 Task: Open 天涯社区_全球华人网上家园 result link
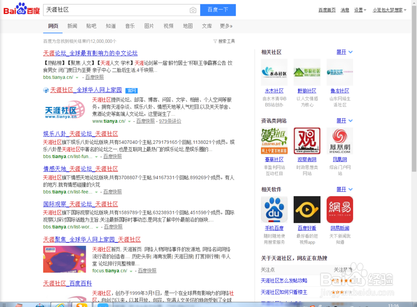coord(86,90)
